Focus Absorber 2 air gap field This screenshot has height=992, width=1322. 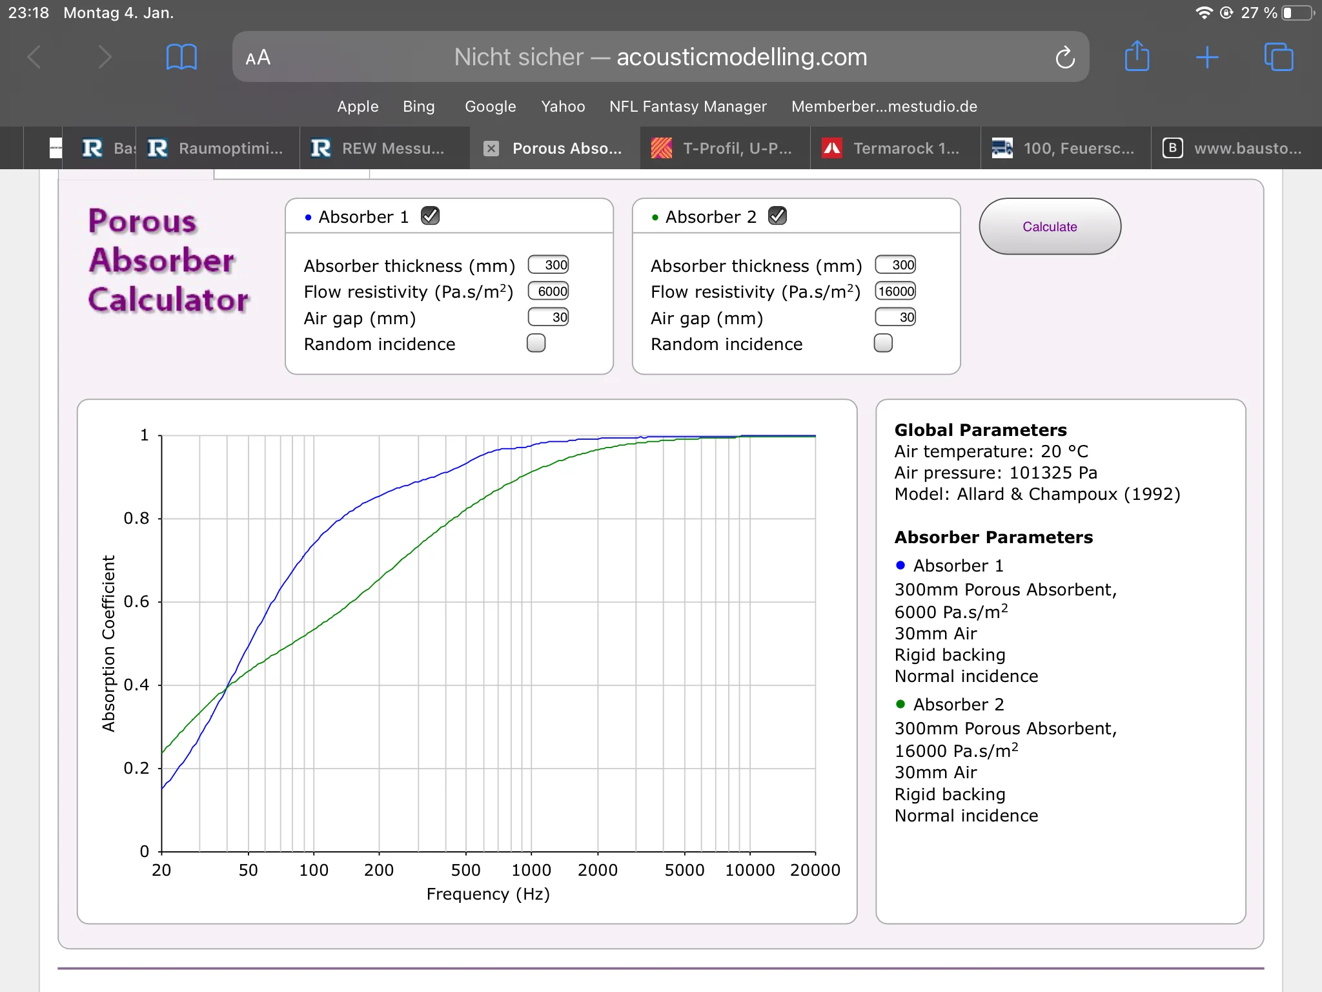[x=896, y=317]
